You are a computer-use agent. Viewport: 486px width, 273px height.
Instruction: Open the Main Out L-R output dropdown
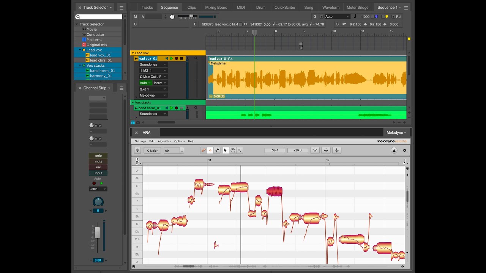coord(153,77)
